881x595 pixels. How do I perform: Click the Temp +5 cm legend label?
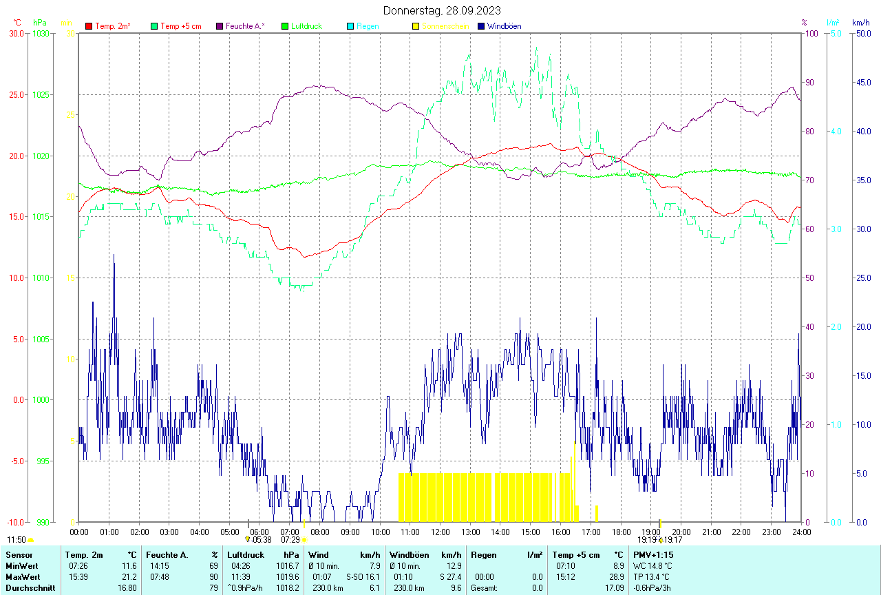[181, 26]
